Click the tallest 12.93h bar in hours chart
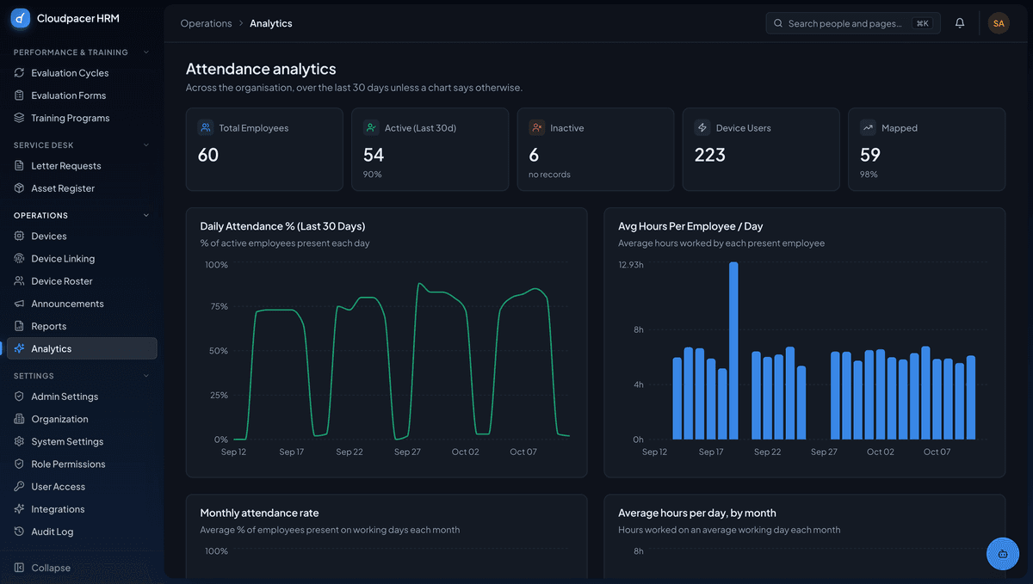1033x584 pixels. point(733,351)
